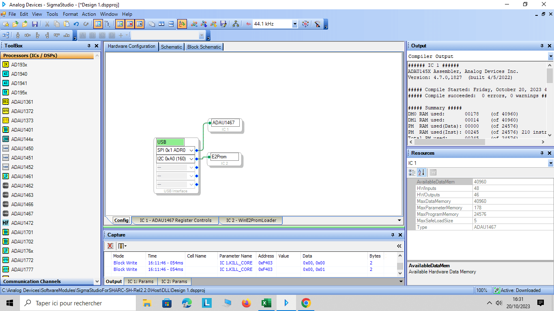
Task: Toggle the third highlighted window layout button
Action: [140, 24]
